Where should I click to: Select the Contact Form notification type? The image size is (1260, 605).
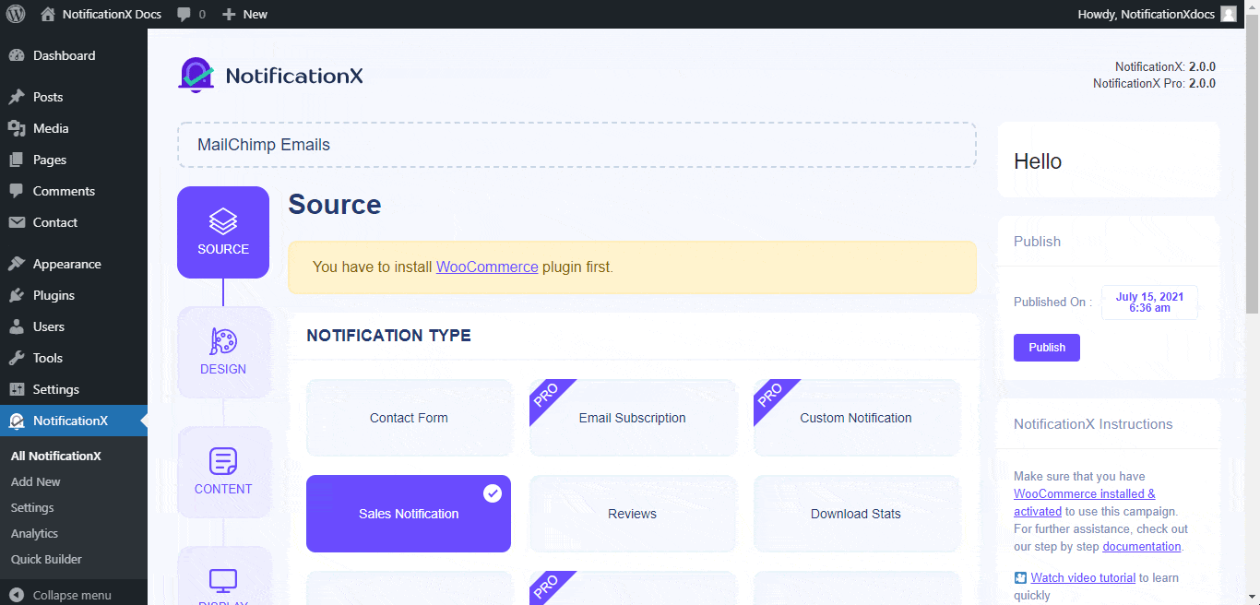click(x=409, y=418)
